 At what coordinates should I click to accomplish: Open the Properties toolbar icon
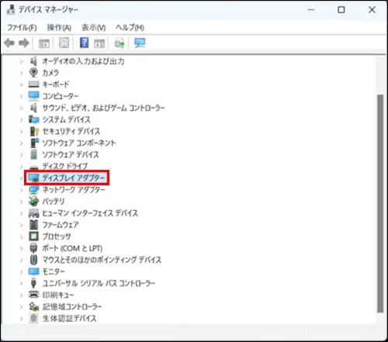pos(64,43)
